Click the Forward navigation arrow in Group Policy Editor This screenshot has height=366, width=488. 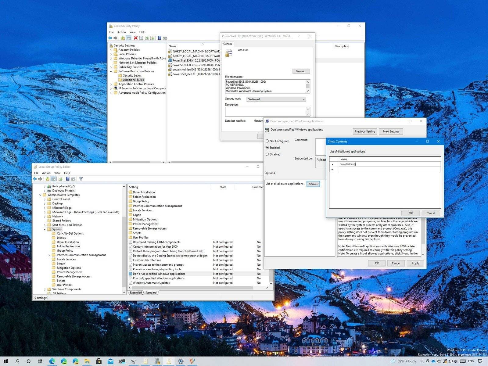[40, 178]
